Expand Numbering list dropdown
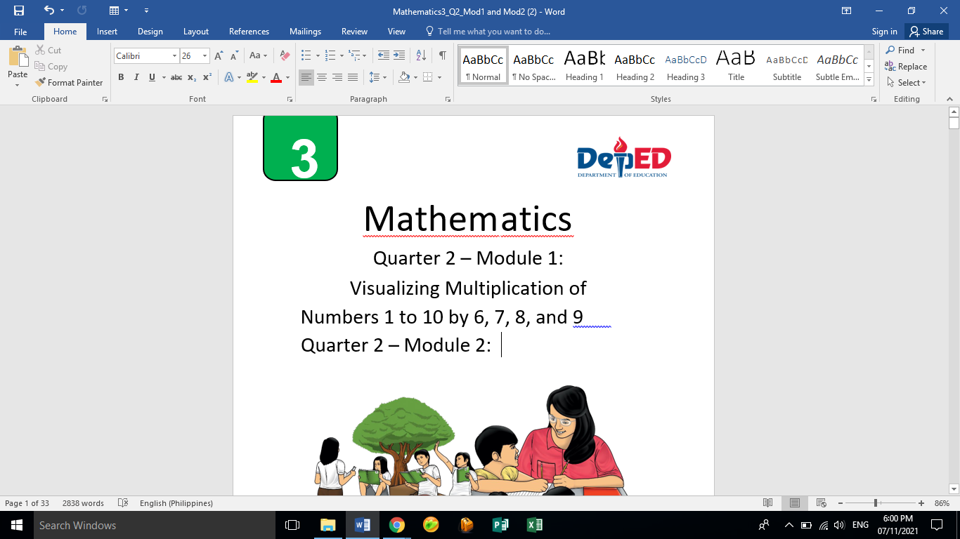The height and width of the screenshot is (539, 960). 342,55
